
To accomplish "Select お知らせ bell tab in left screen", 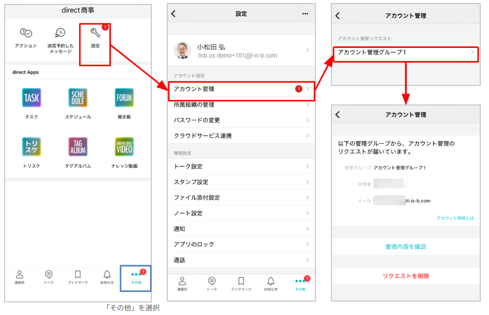I will [107, 277].
